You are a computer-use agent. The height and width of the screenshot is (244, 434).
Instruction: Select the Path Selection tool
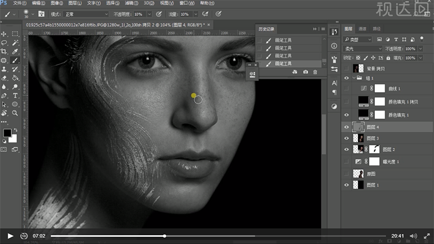pyautogui.click(x=4, y=105)
